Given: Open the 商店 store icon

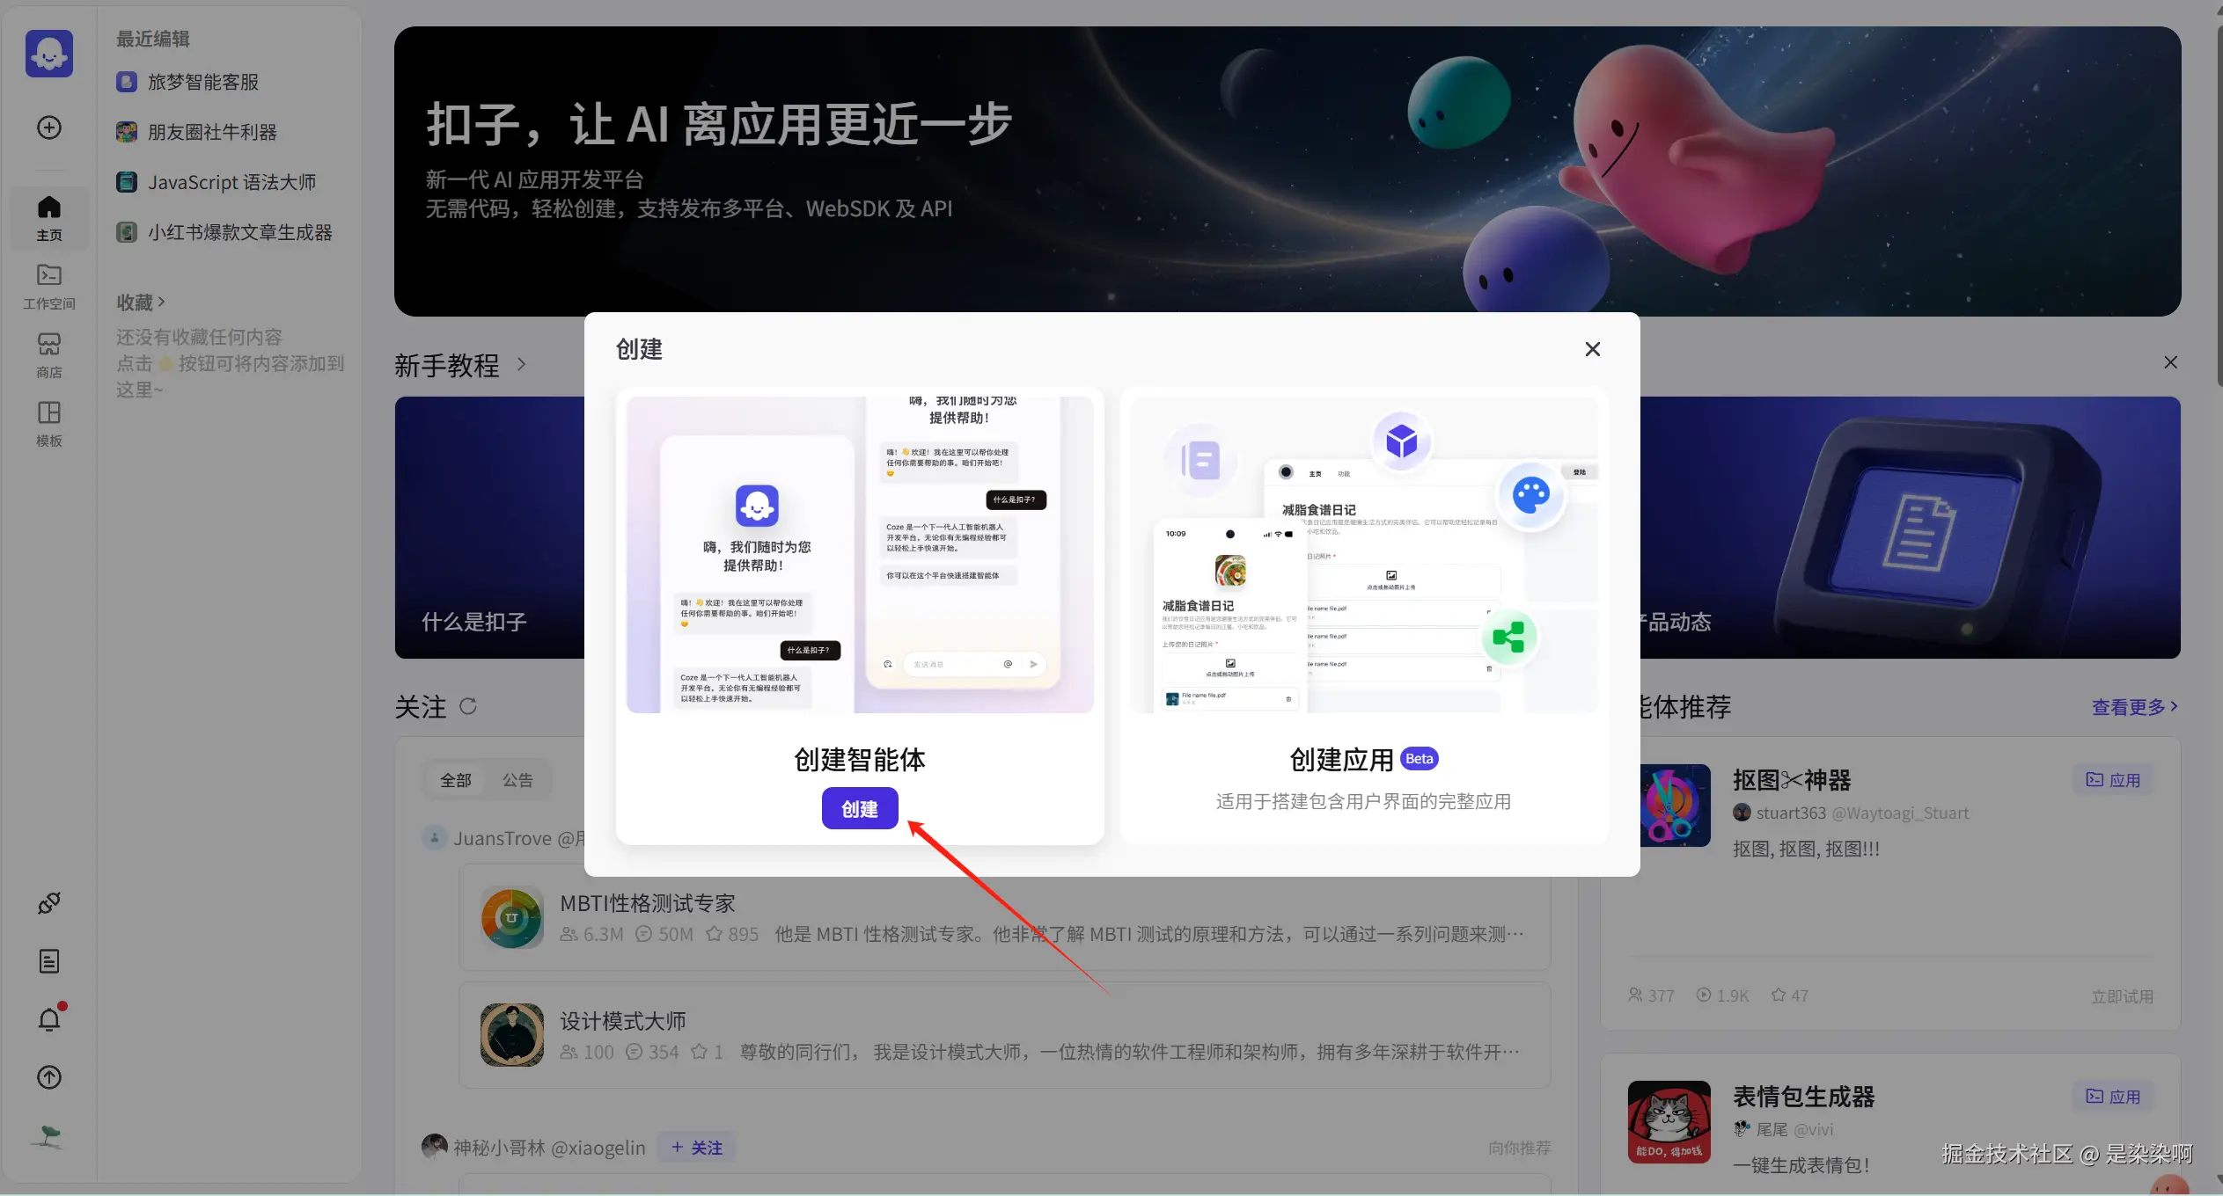Looking at the screenshot, I should tap(48, 354).
